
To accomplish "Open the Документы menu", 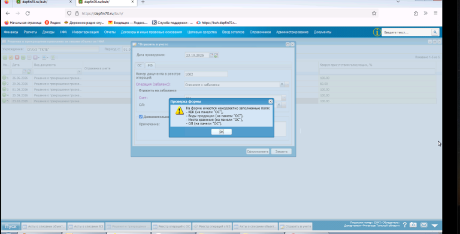I will (x=322, y=32).
